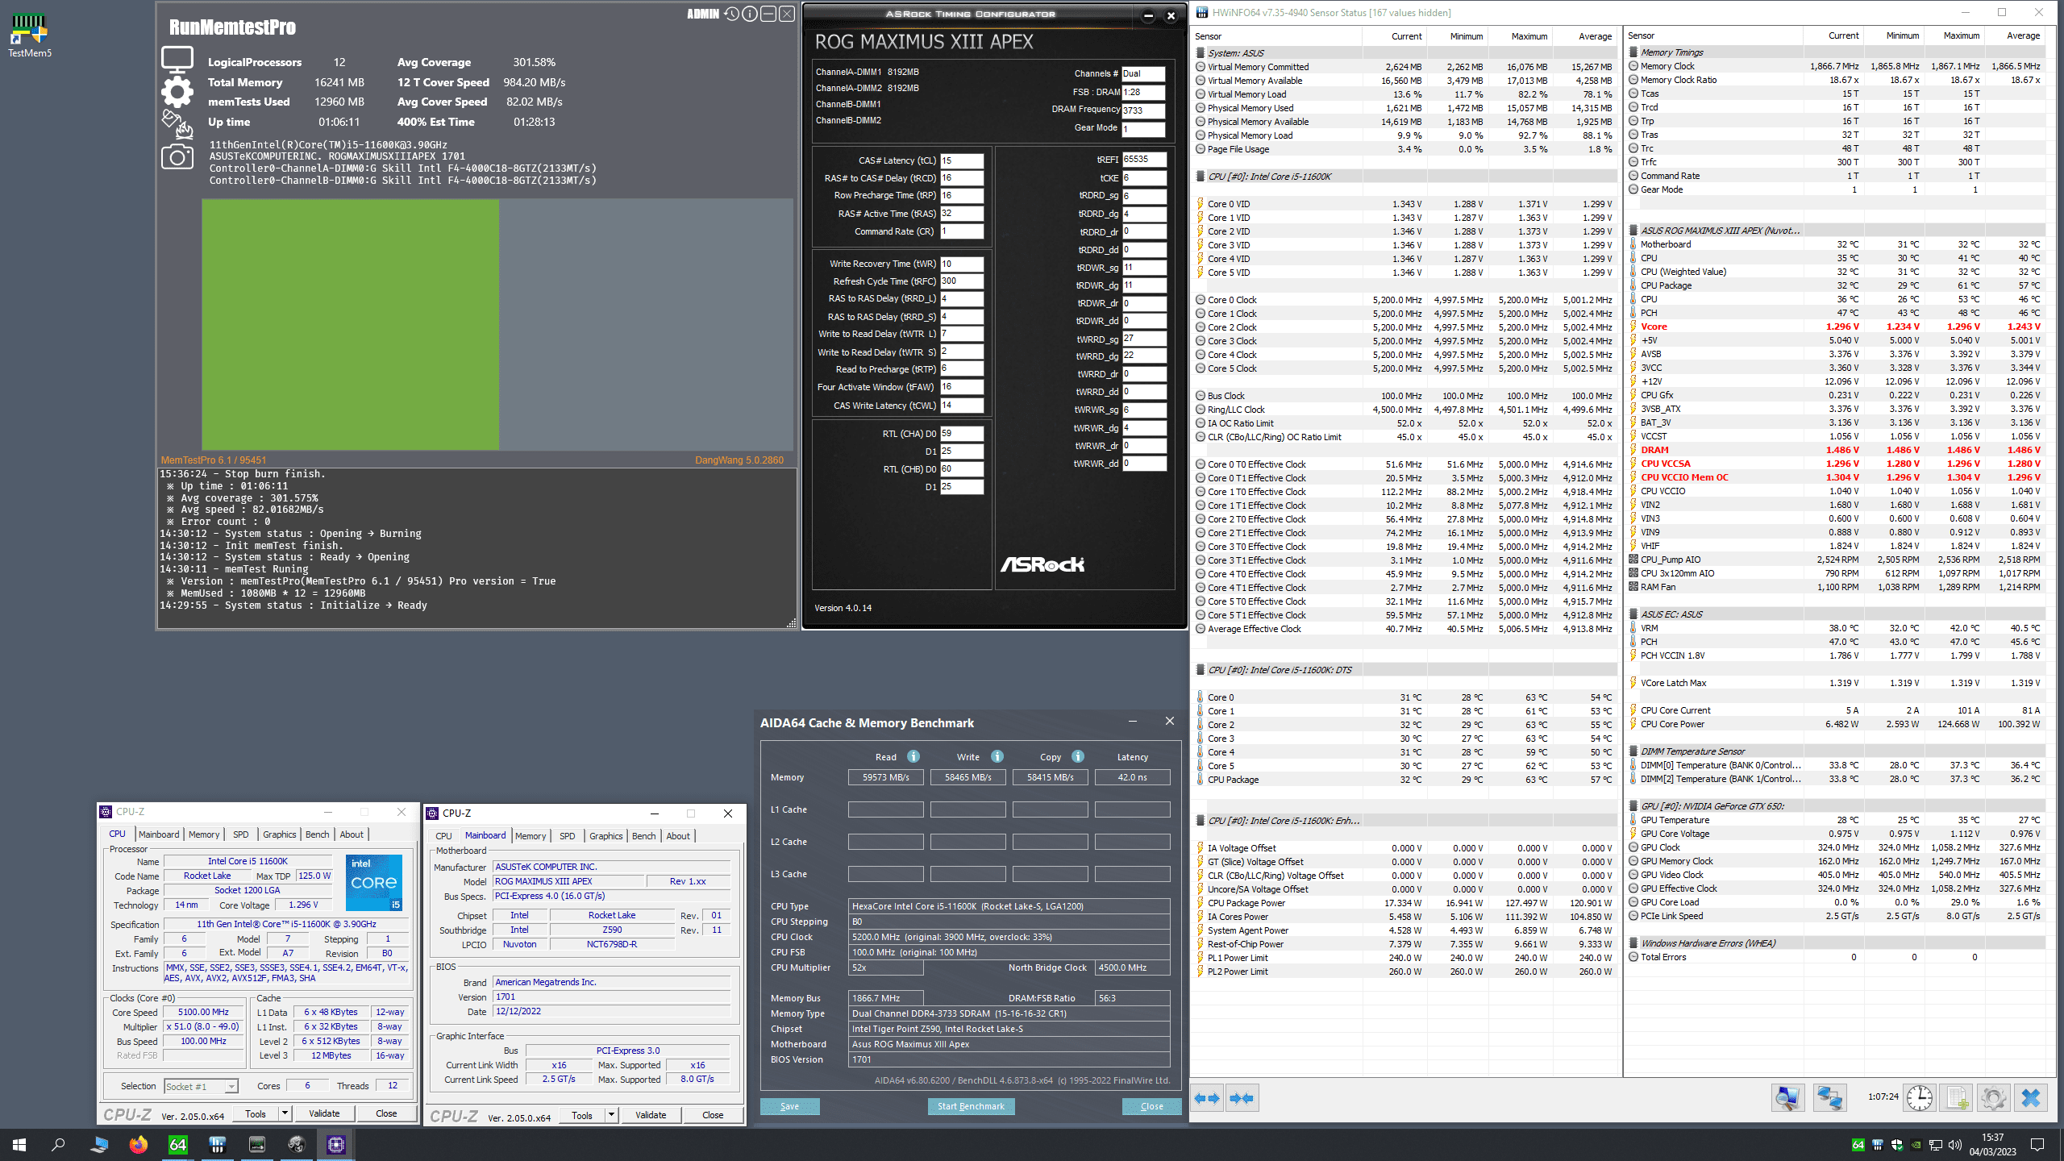This screenshot has height=1161, width=2064.
Task: Click HWiNFO collapse columns arrows button
Action: click(1242, 1098)
